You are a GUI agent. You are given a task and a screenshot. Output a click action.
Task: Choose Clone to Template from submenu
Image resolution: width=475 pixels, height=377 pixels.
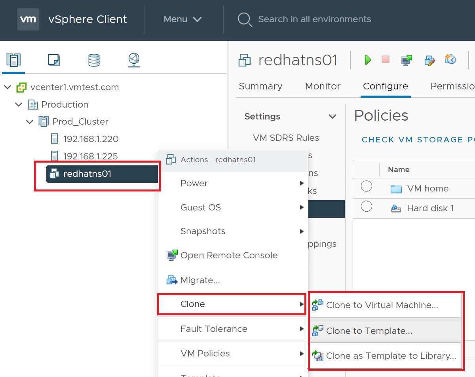pyautogui.click(x=369, y=331)
